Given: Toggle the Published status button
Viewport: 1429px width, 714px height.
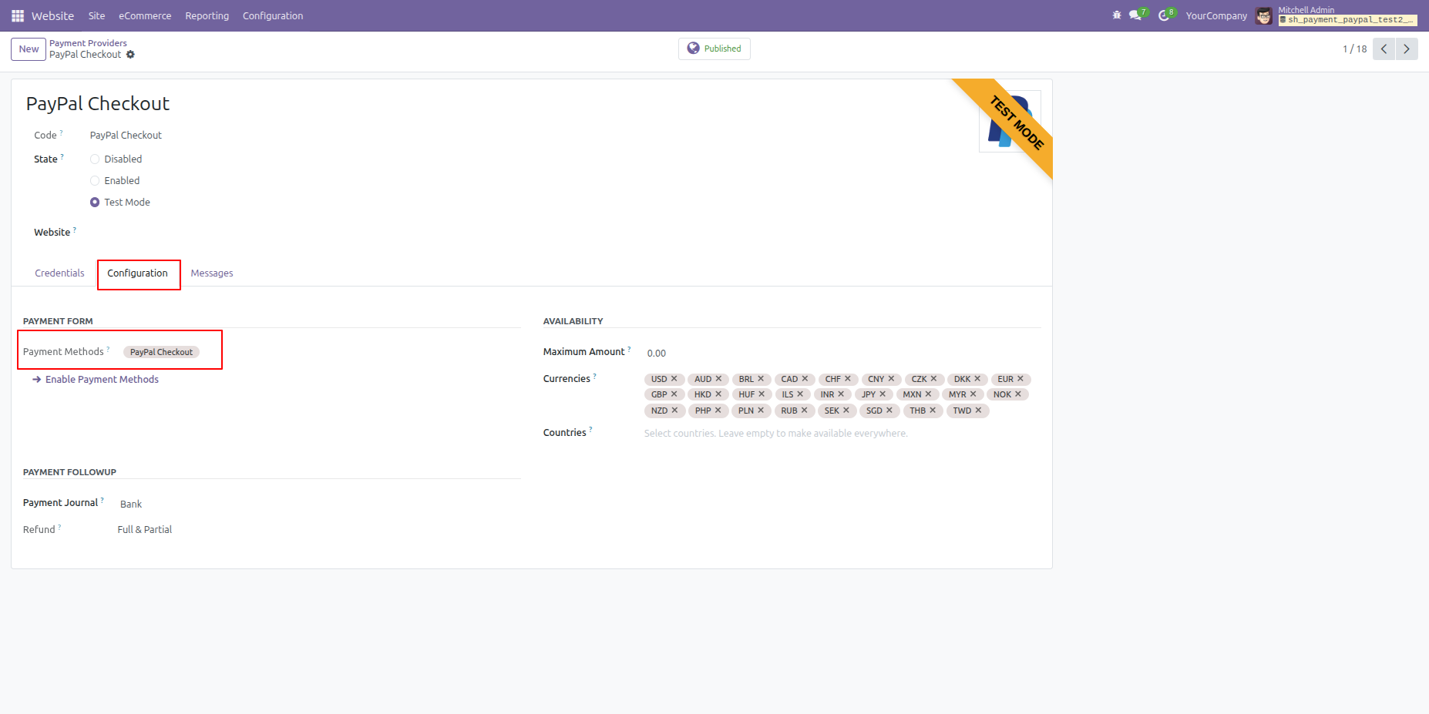Looking at the screenshot, I should (714, 49).
